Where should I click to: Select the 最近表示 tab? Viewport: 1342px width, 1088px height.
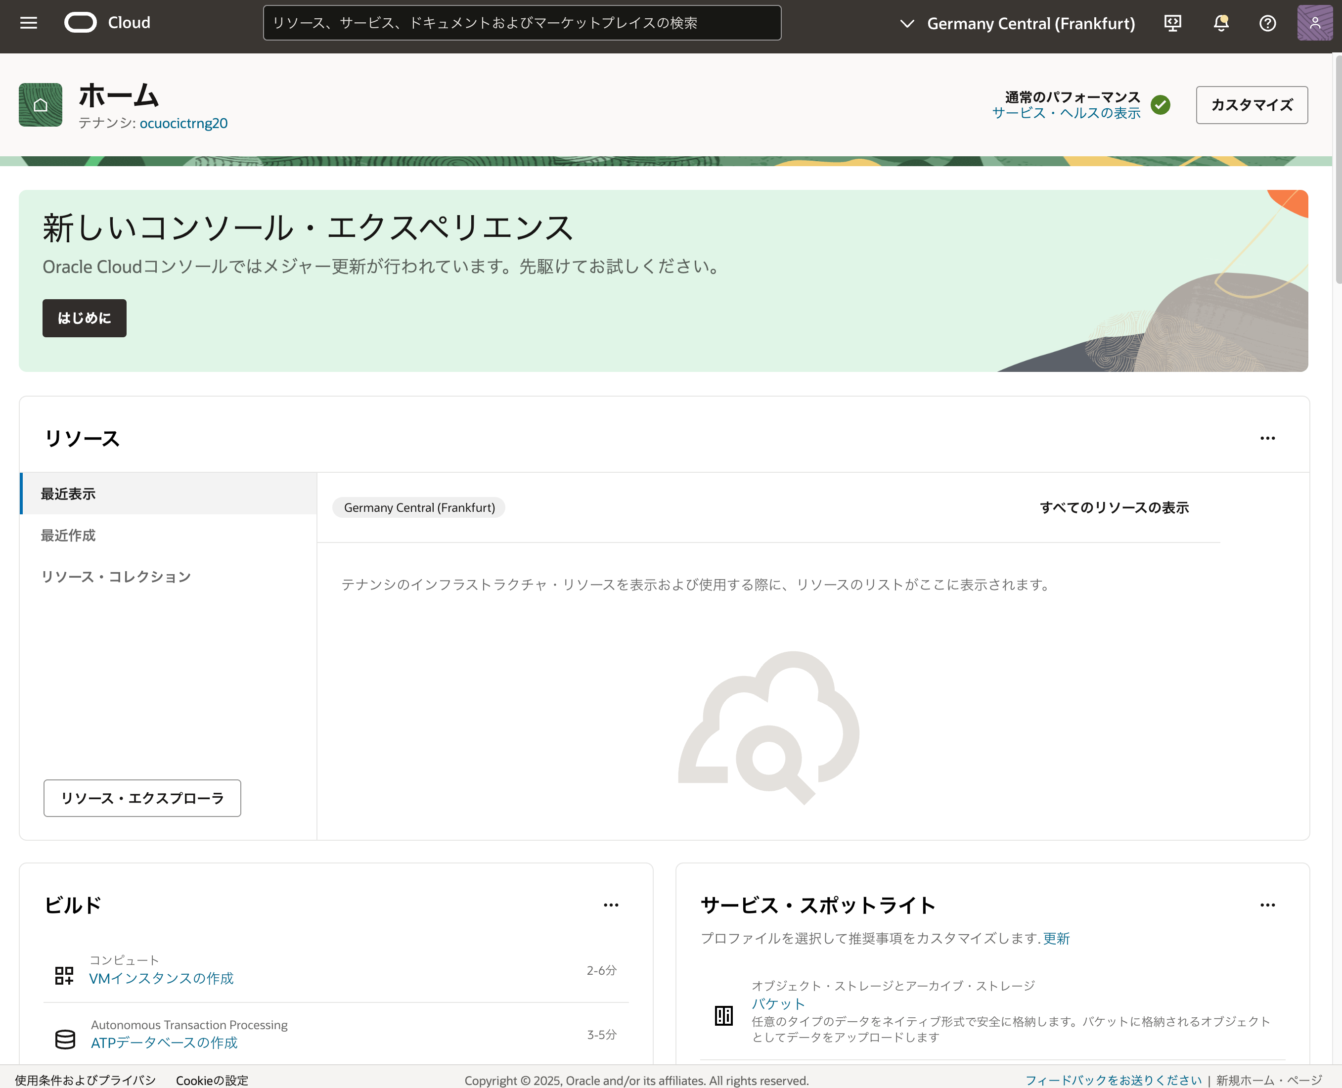[x=169, y=494]
